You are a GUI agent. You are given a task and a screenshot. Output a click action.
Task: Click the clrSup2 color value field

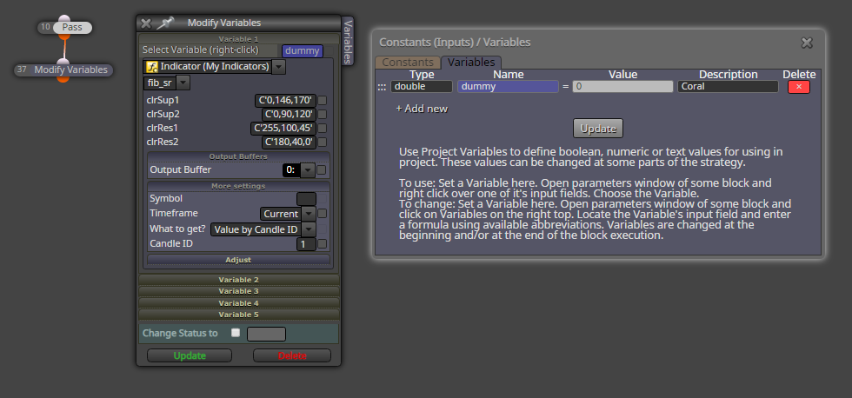pyautogui.click(x=289, y=114)
